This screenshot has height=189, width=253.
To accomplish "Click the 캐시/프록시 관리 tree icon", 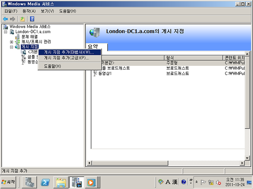I will [x=18, y=42].
